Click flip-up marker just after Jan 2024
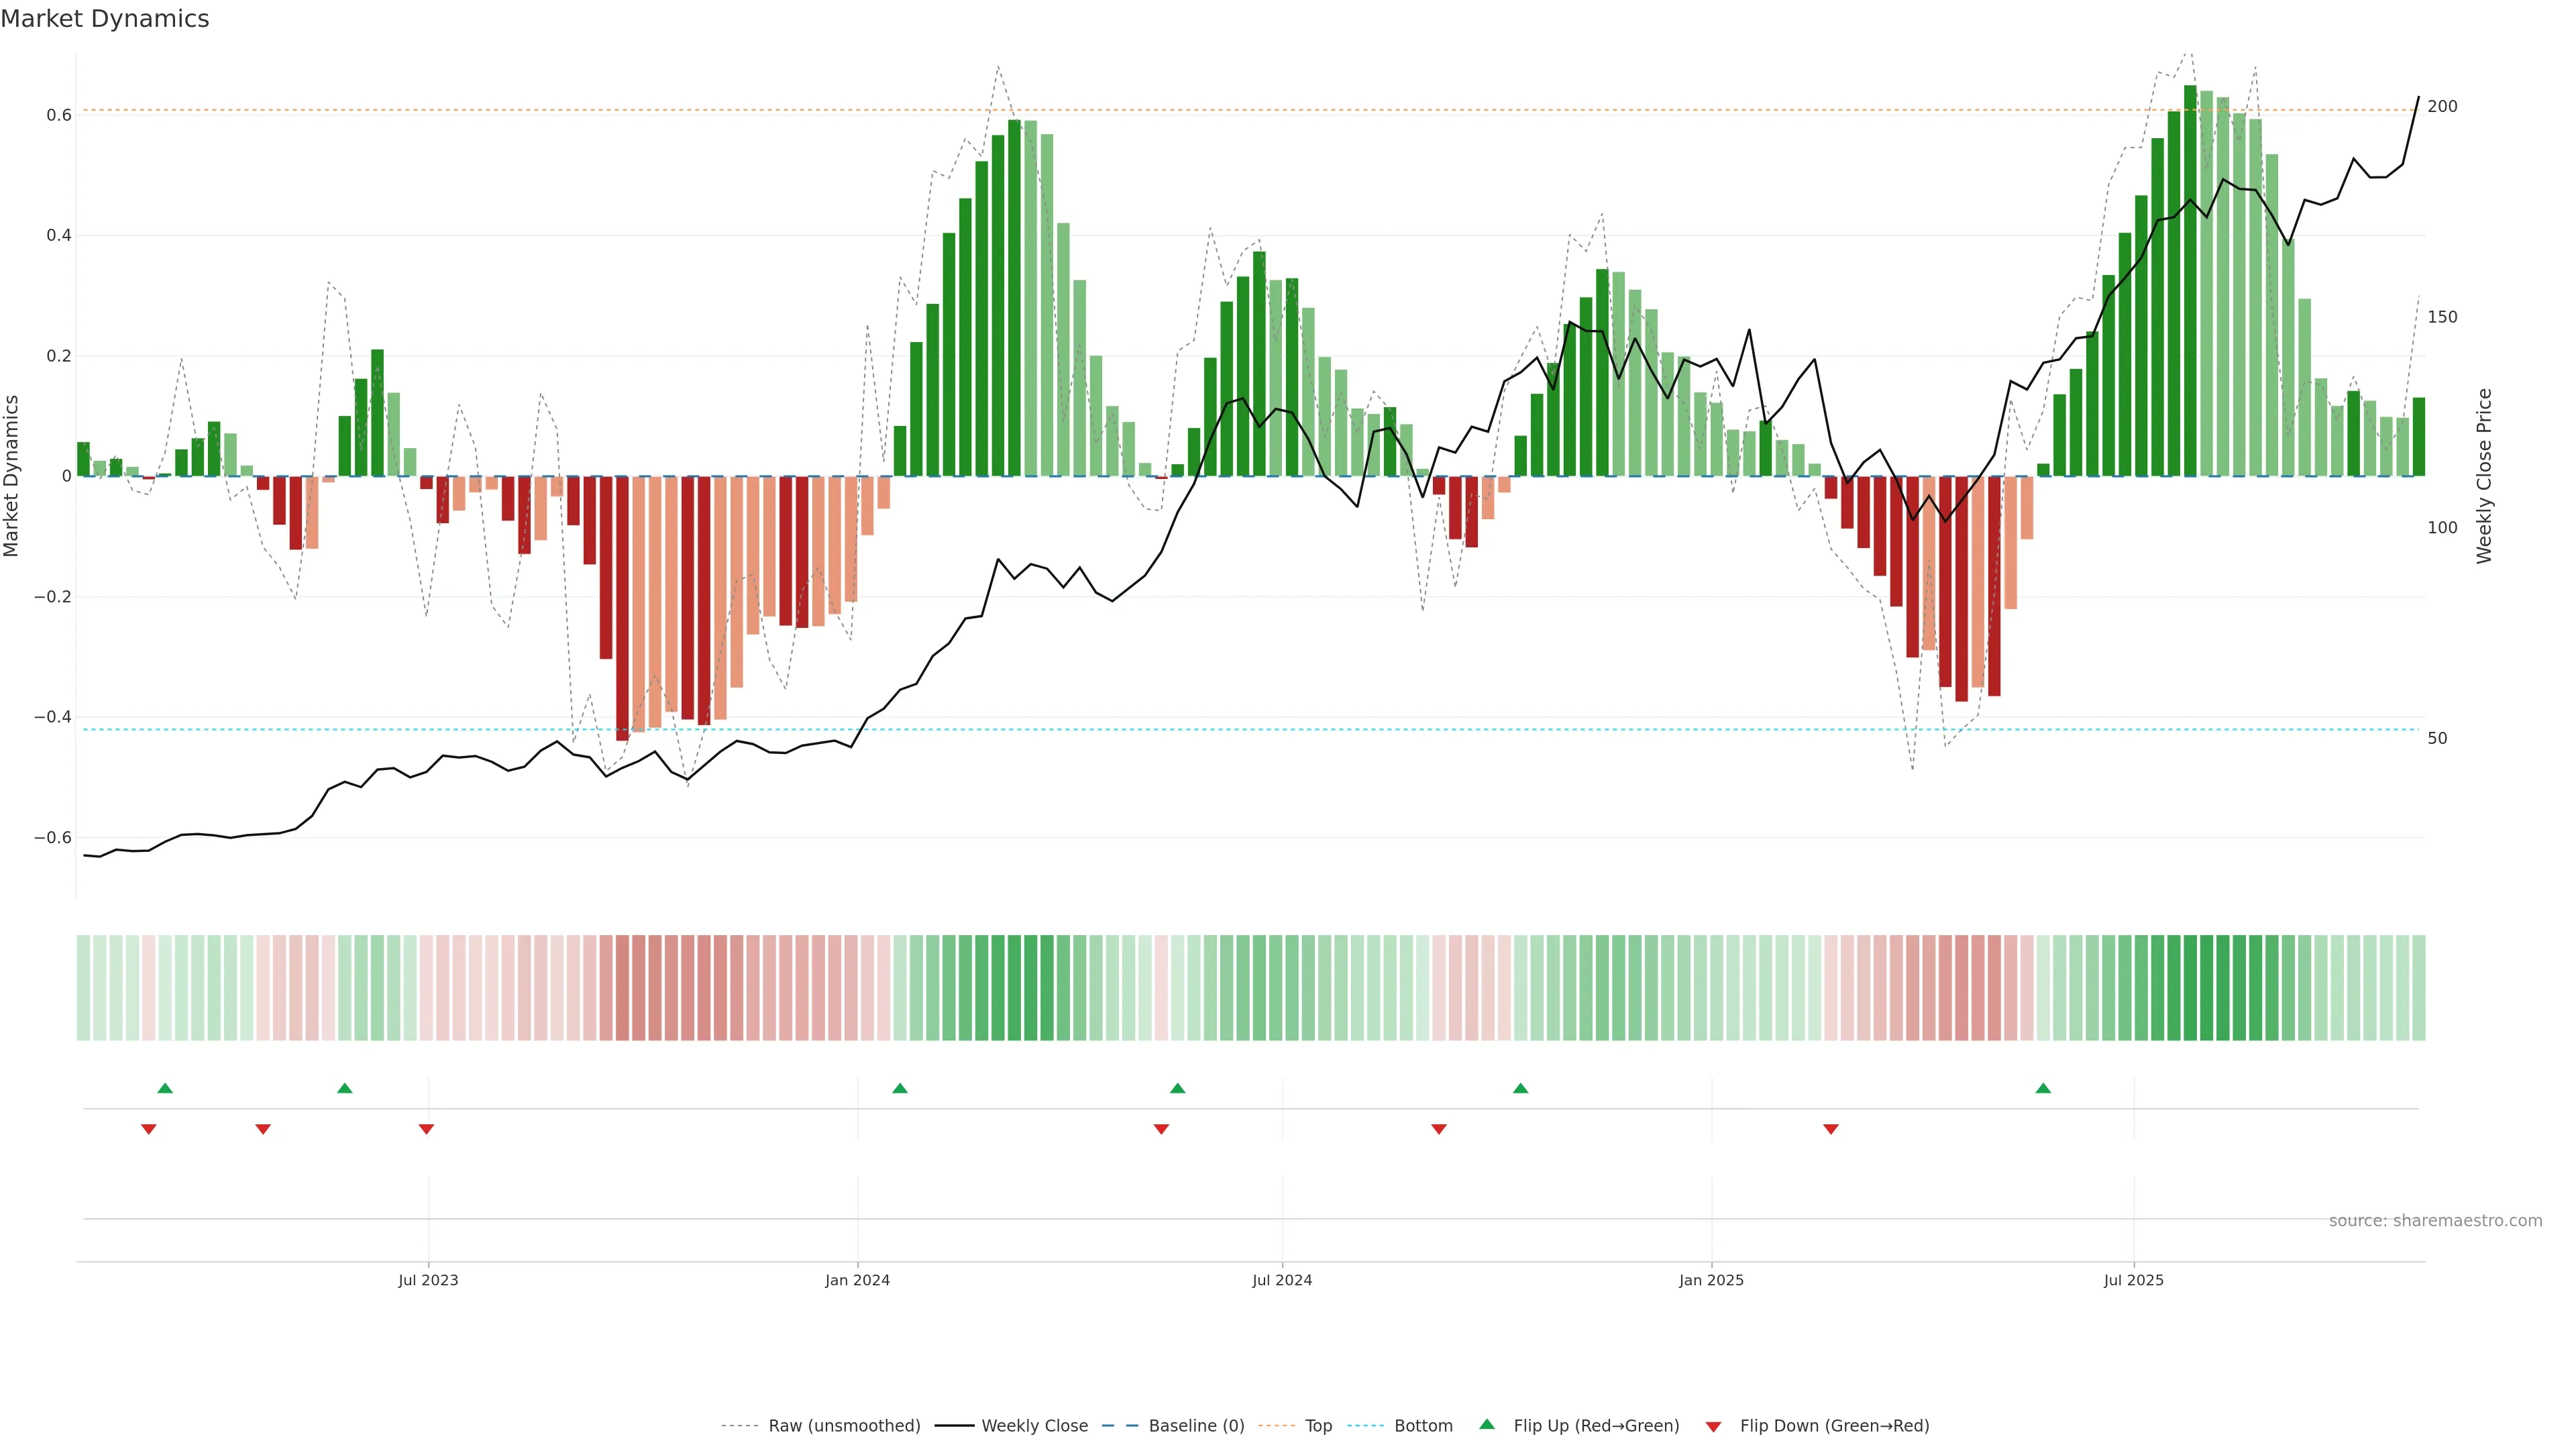 tap(900, 1088)
